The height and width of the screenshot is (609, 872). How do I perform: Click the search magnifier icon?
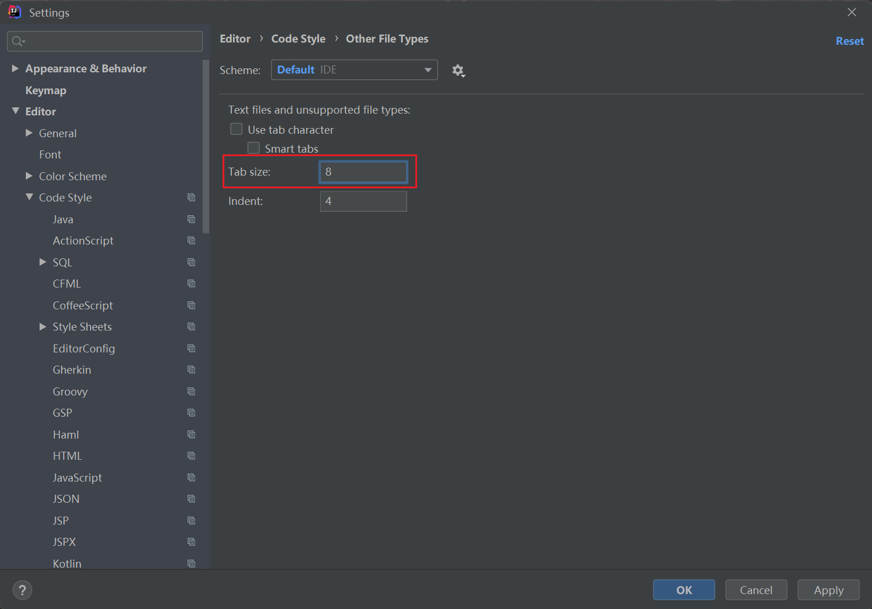18,41
